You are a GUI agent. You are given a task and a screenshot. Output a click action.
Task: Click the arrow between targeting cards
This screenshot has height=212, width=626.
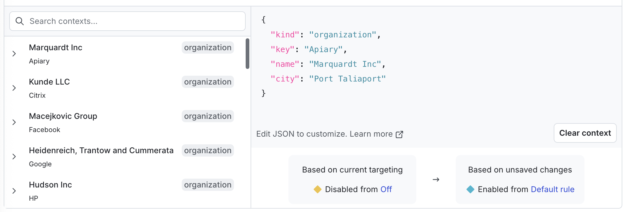pos(436,180)
